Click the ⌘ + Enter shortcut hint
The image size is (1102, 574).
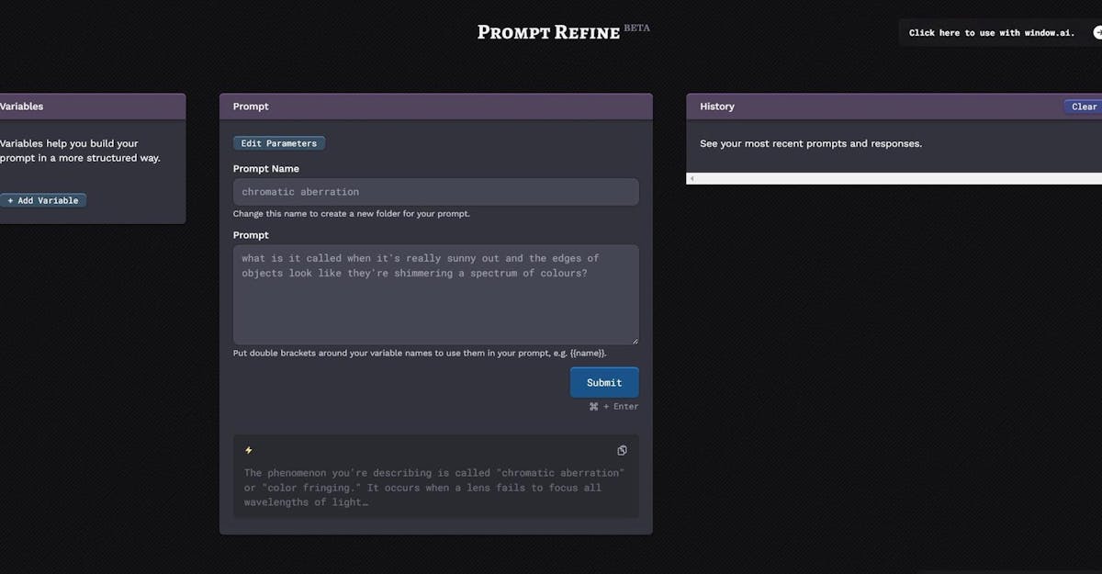(x=613, y=406)
